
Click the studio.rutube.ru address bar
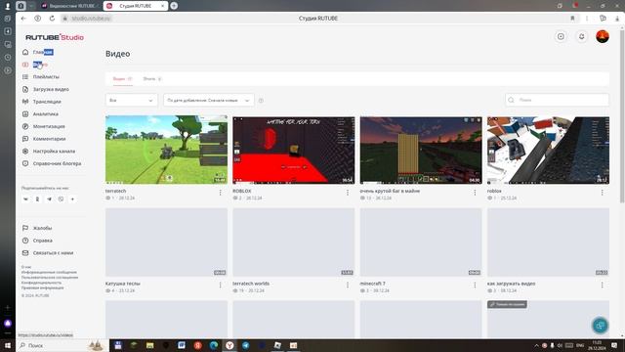click(91, 19)
